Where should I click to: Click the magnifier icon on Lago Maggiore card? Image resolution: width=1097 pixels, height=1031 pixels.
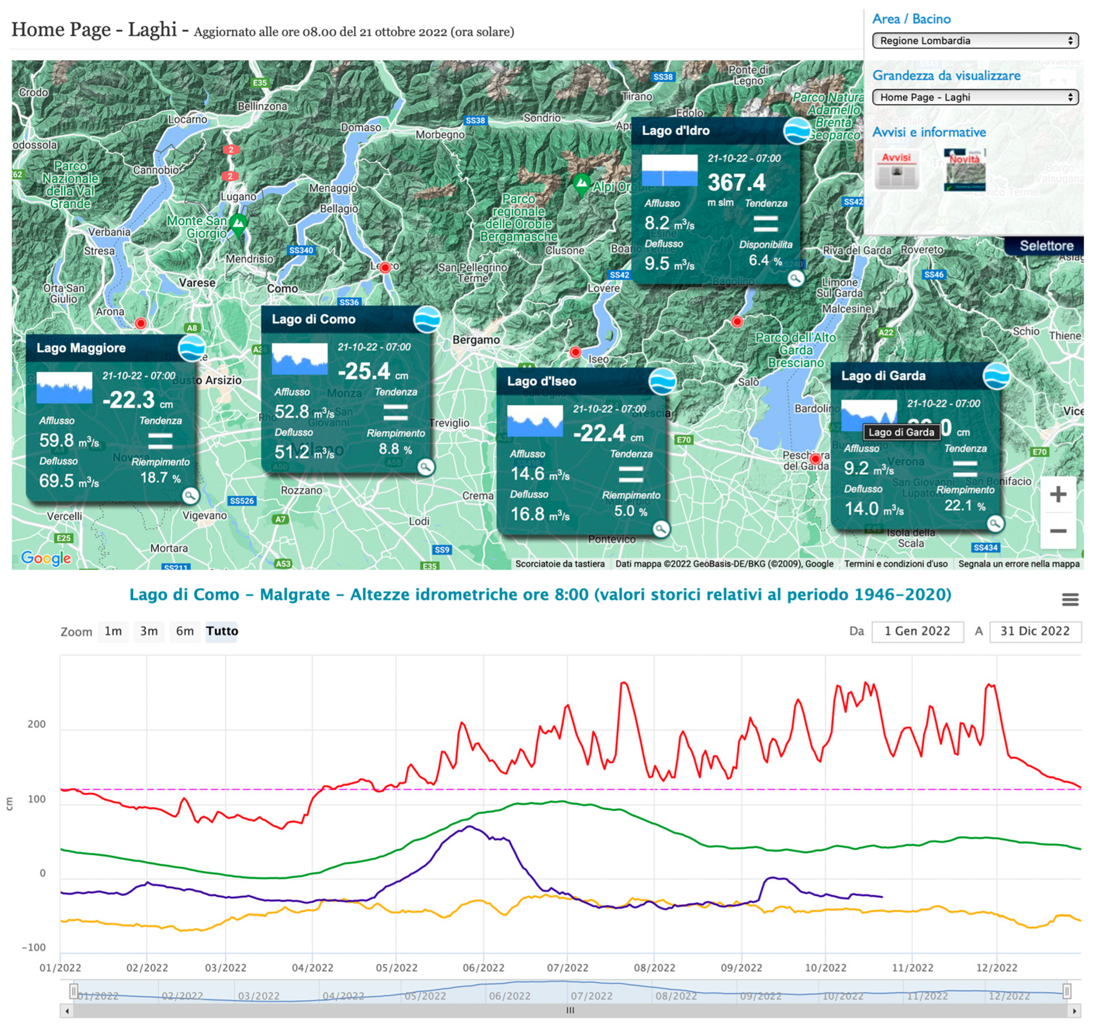190,496
